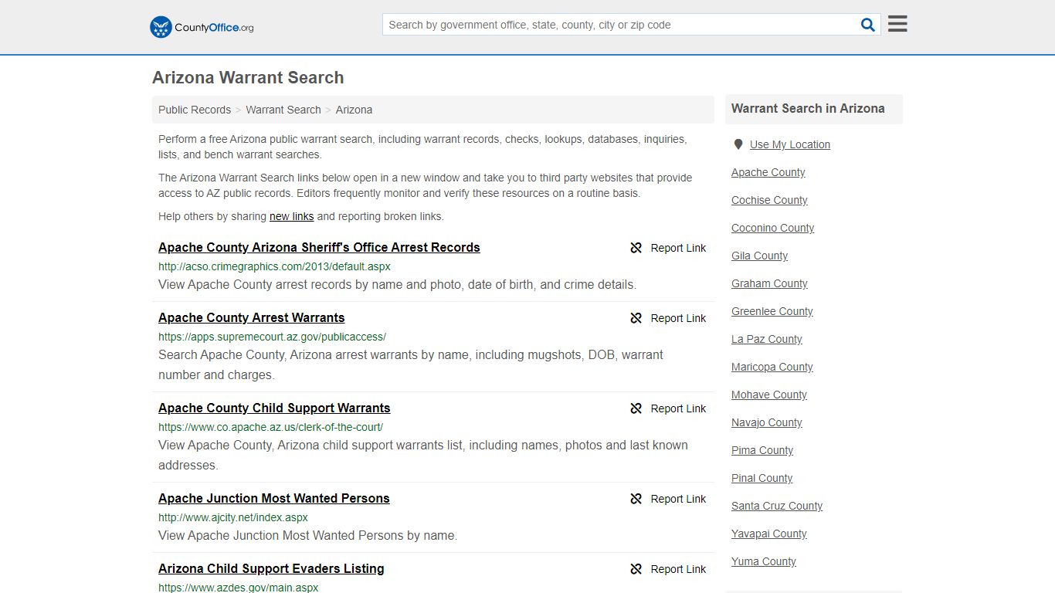The height and width of the screenshot is (593, 1055).
Task: Click the 'Arizona Warrant Search' page heading
Action: (x=248, y=77)
